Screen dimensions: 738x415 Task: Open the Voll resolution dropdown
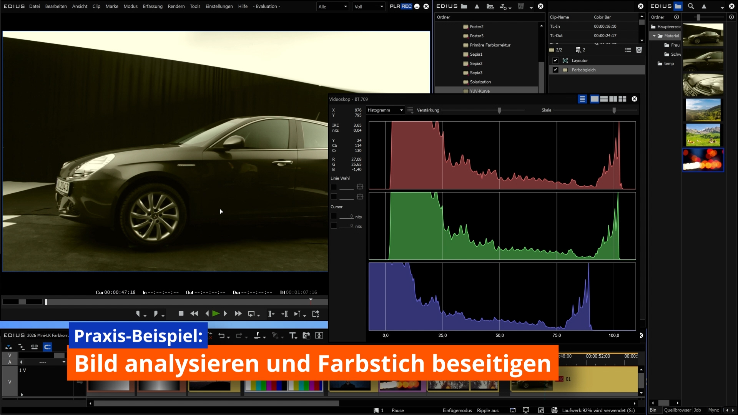tap(368, 7)
